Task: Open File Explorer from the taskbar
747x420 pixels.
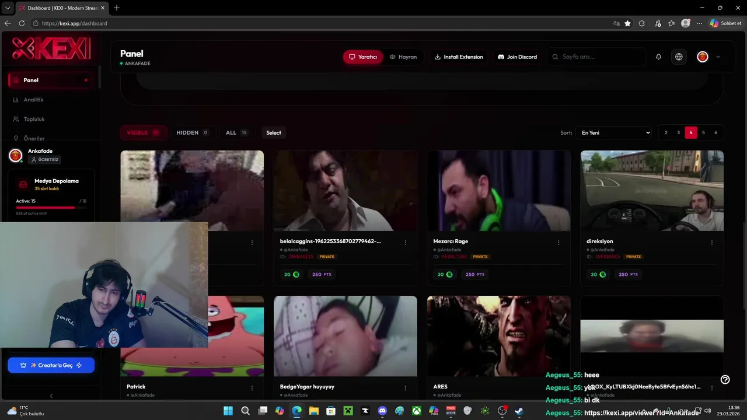Action: pos(314,411)
